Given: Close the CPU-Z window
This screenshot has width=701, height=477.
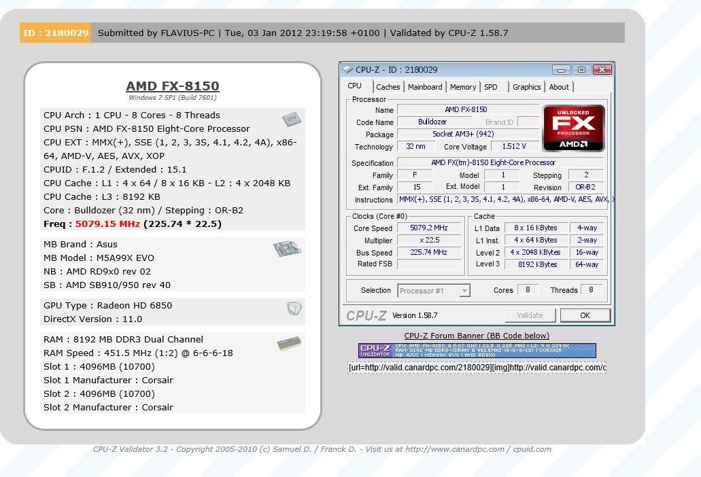Looking at the screenshot, I should [602, 70].
